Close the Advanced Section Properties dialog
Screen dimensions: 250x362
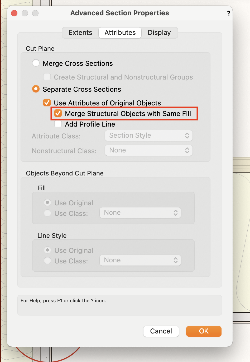(14, 13)
